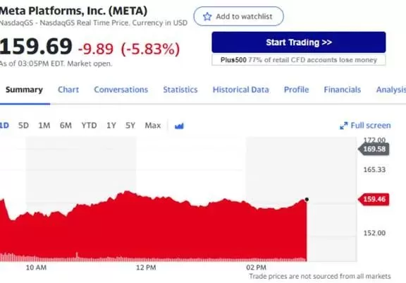Select the 5Y time range
Screen dimensions: 406x283
tap(130, 126)
